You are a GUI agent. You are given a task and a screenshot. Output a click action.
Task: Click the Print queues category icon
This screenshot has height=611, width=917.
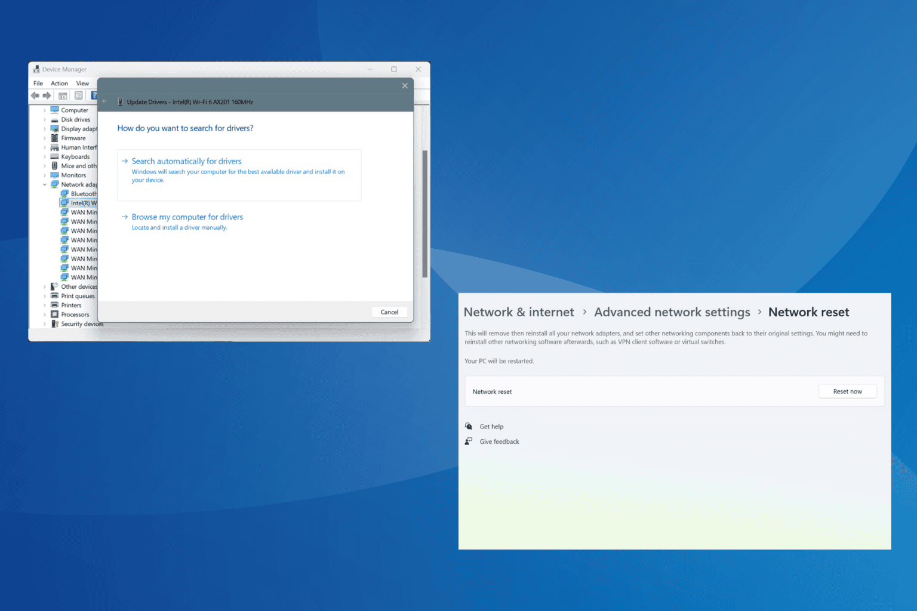coord(54,296)
